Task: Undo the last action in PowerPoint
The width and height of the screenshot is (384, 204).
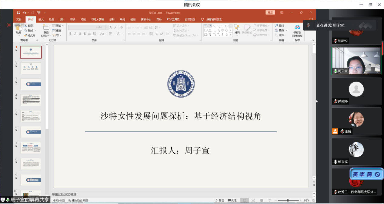Action: tap(25, 13)
